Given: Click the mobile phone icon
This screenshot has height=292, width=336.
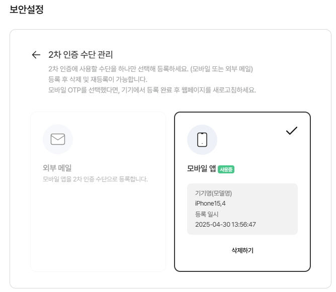Looking at the screenshot, I should pyautogui.click(x=202, y=139).
